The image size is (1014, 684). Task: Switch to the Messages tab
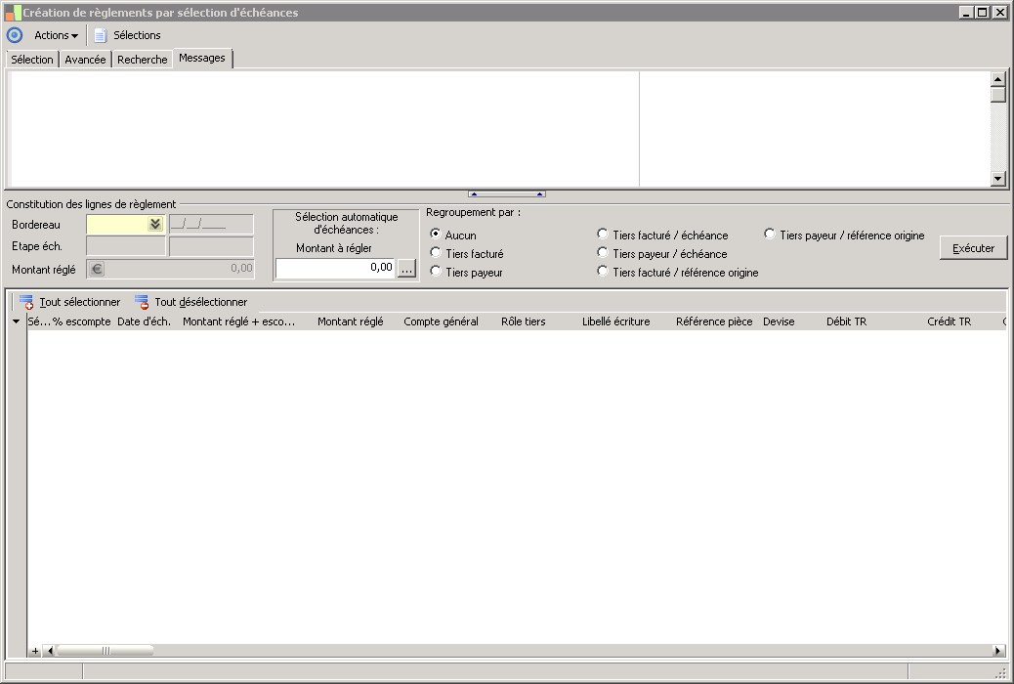(x=202, y=58)
